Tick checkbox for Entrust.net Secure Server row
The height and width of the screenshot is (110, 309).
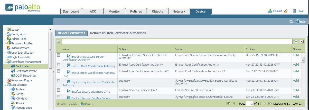(59, 55)
